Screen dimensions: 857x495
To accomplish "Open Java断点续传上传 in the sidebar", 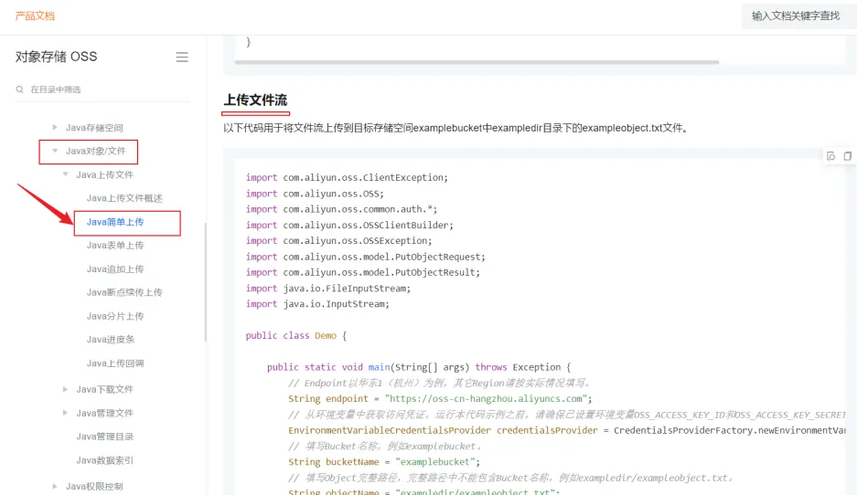I will (124, 293).
